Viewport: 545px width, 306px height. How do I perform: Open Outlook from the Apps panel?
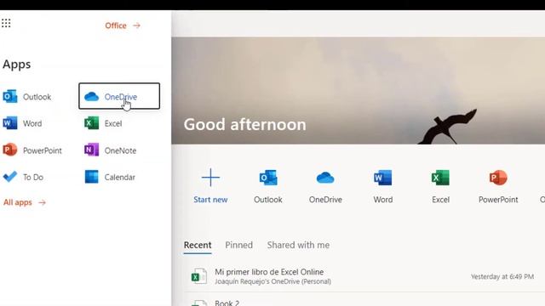pos(27,96)
